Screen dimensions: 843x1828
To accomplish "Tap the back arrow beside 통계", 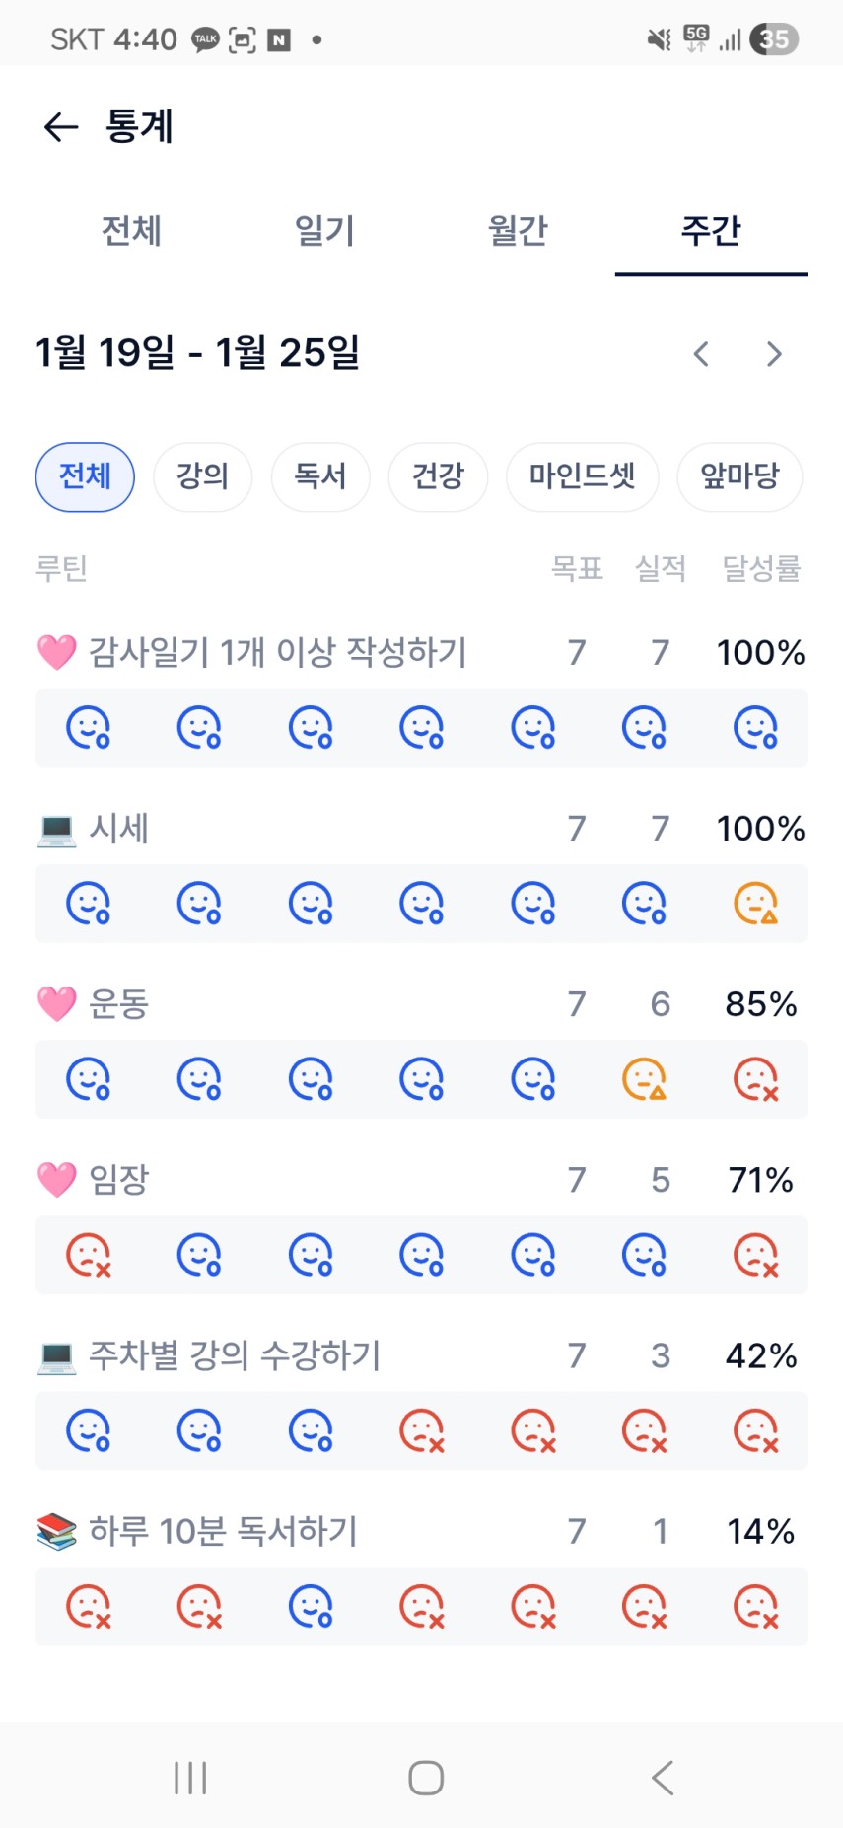I will 61,127.
